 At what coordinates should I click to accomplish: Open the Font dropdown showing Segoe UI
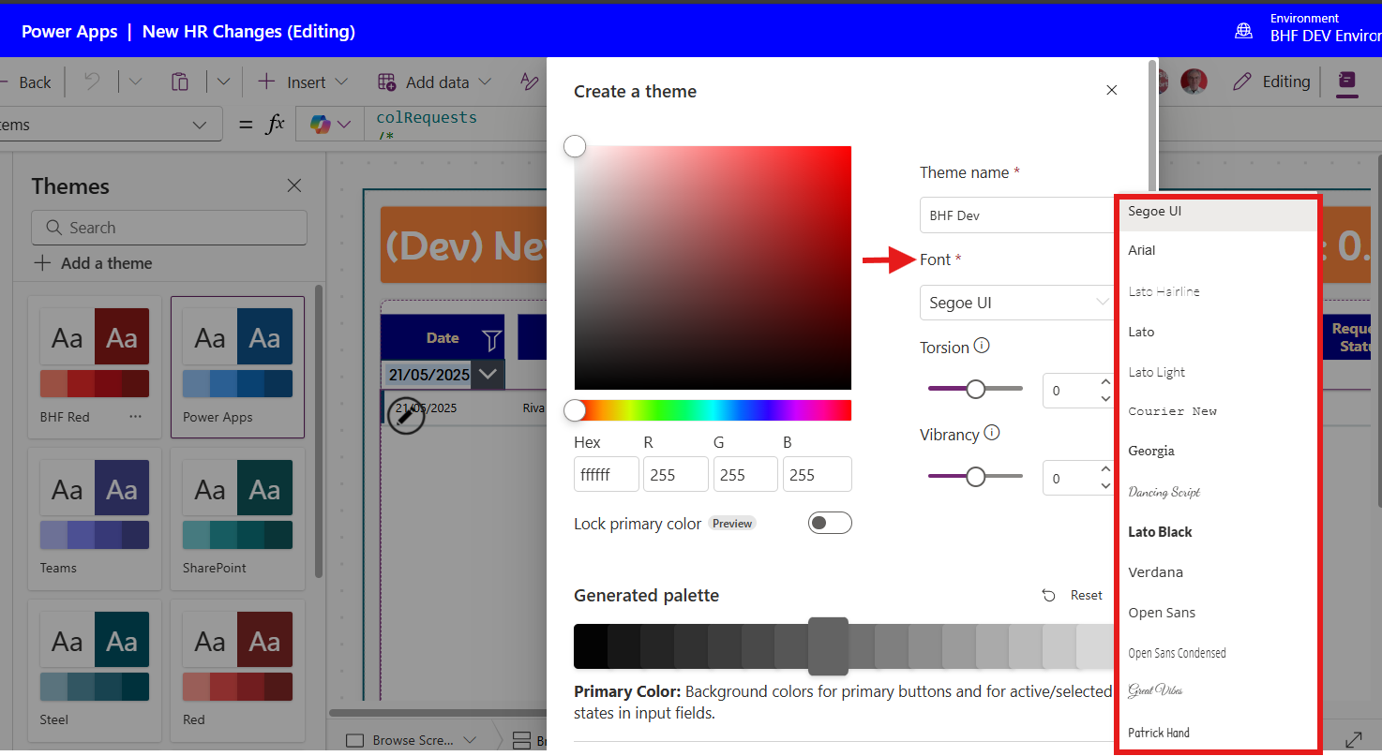click(1017, 303)
